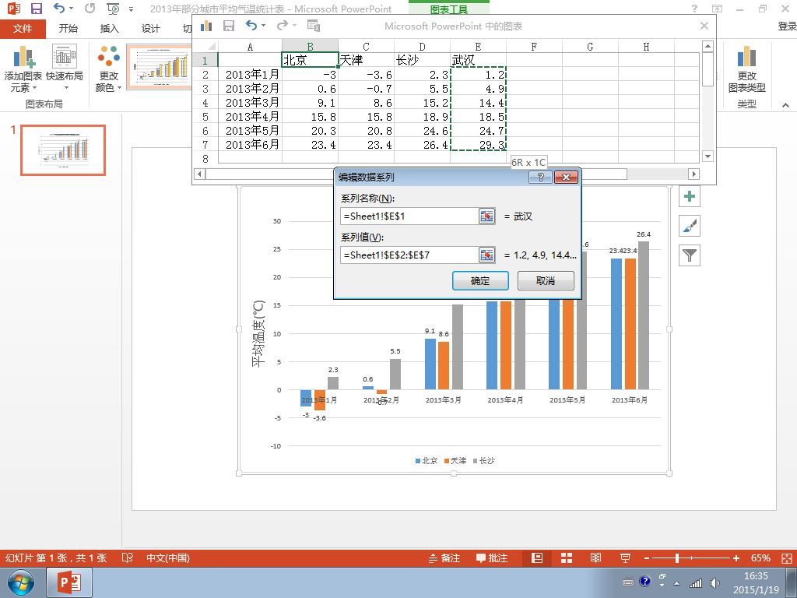Select column E header in data sheet
The width and height of the screenshot is (797, 598).
pos(478,46)
